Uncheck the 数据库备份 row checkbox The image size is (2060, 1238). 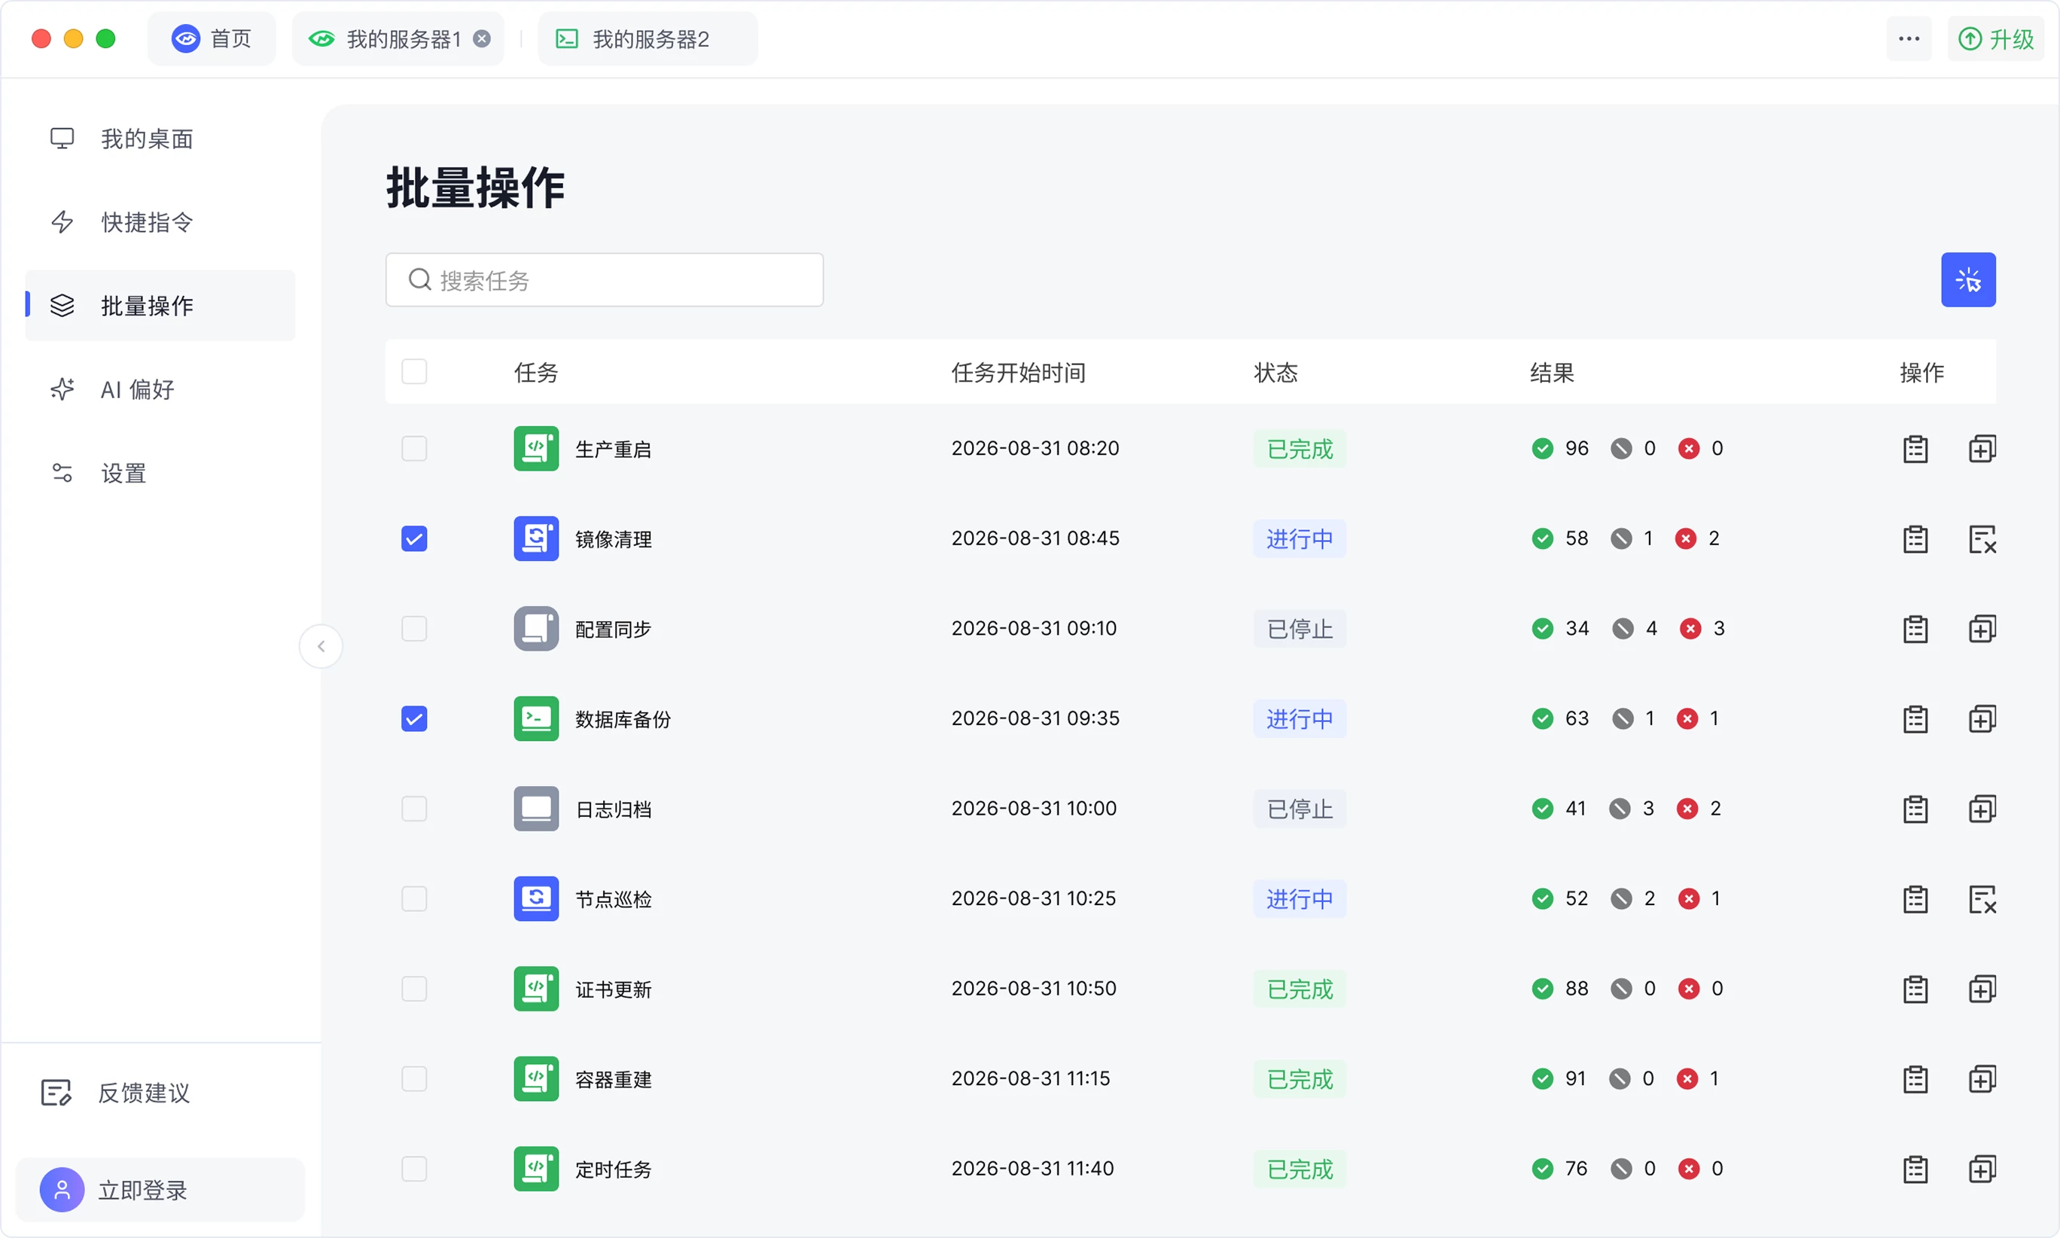click(415, 719)
